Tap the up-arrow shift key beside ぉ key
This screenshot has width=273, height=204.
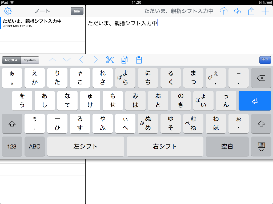[261, 124]
